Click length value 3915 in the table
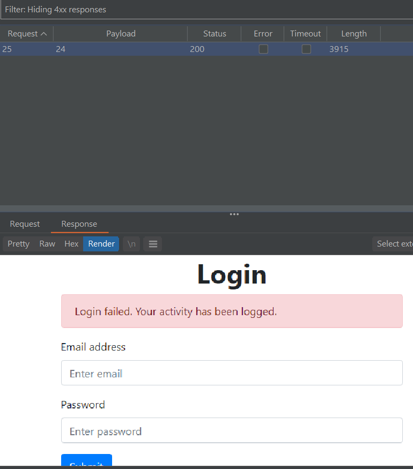The height and width of the screenshot is (469, 413). tap(339, 49)
